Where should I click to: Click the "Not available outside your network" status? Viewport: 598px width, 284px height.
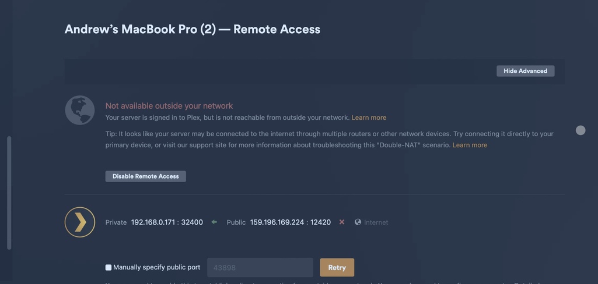(169, 106)
